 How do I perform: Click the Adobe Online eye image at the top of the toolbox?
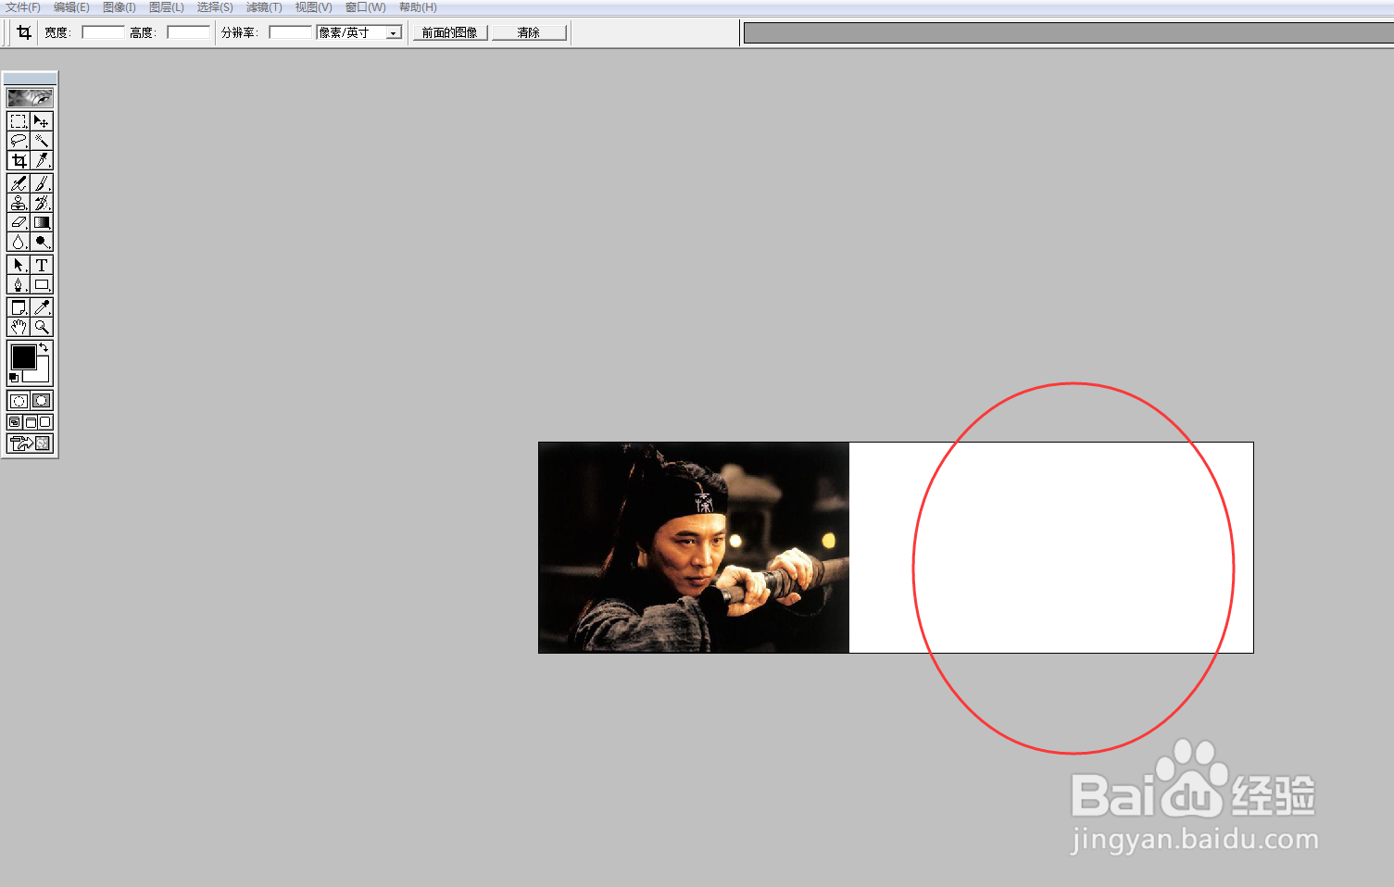coord(30,97)
